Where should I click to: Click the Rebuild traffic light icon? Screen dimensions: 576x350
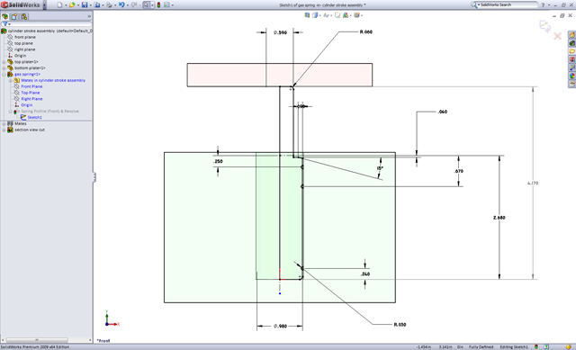[x=158, y=4]
